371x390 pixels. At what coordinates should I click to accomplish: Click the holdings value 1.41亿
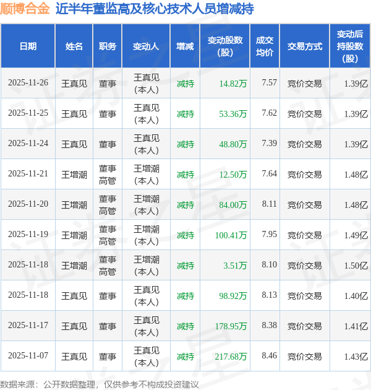pyautogui.click(x=356, y=326)
